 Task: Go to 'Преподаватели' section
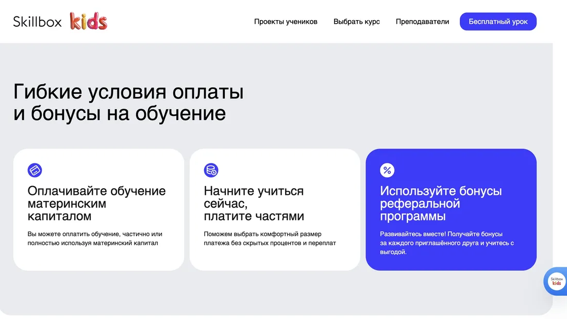[422, 22]
